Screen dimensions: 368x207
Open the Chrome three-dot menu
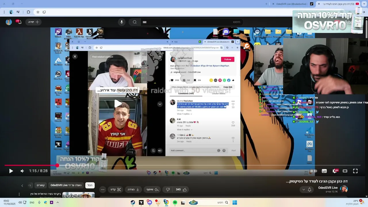(x=4, y=12)
